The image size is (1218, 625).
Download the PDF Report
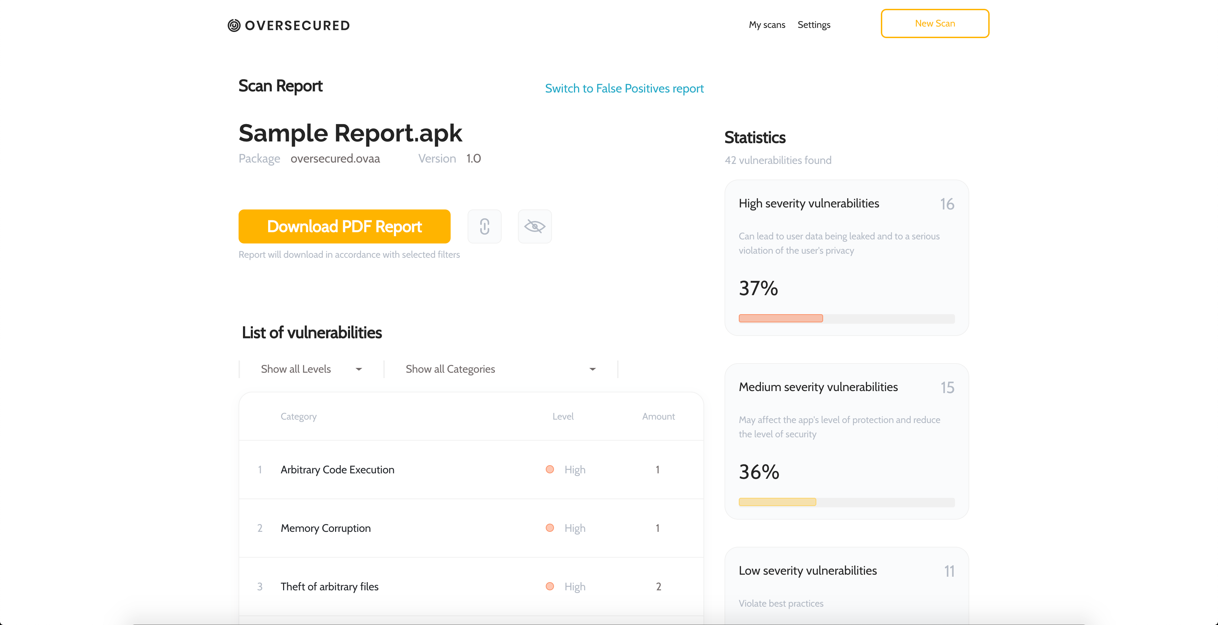(x=344, y=226)
